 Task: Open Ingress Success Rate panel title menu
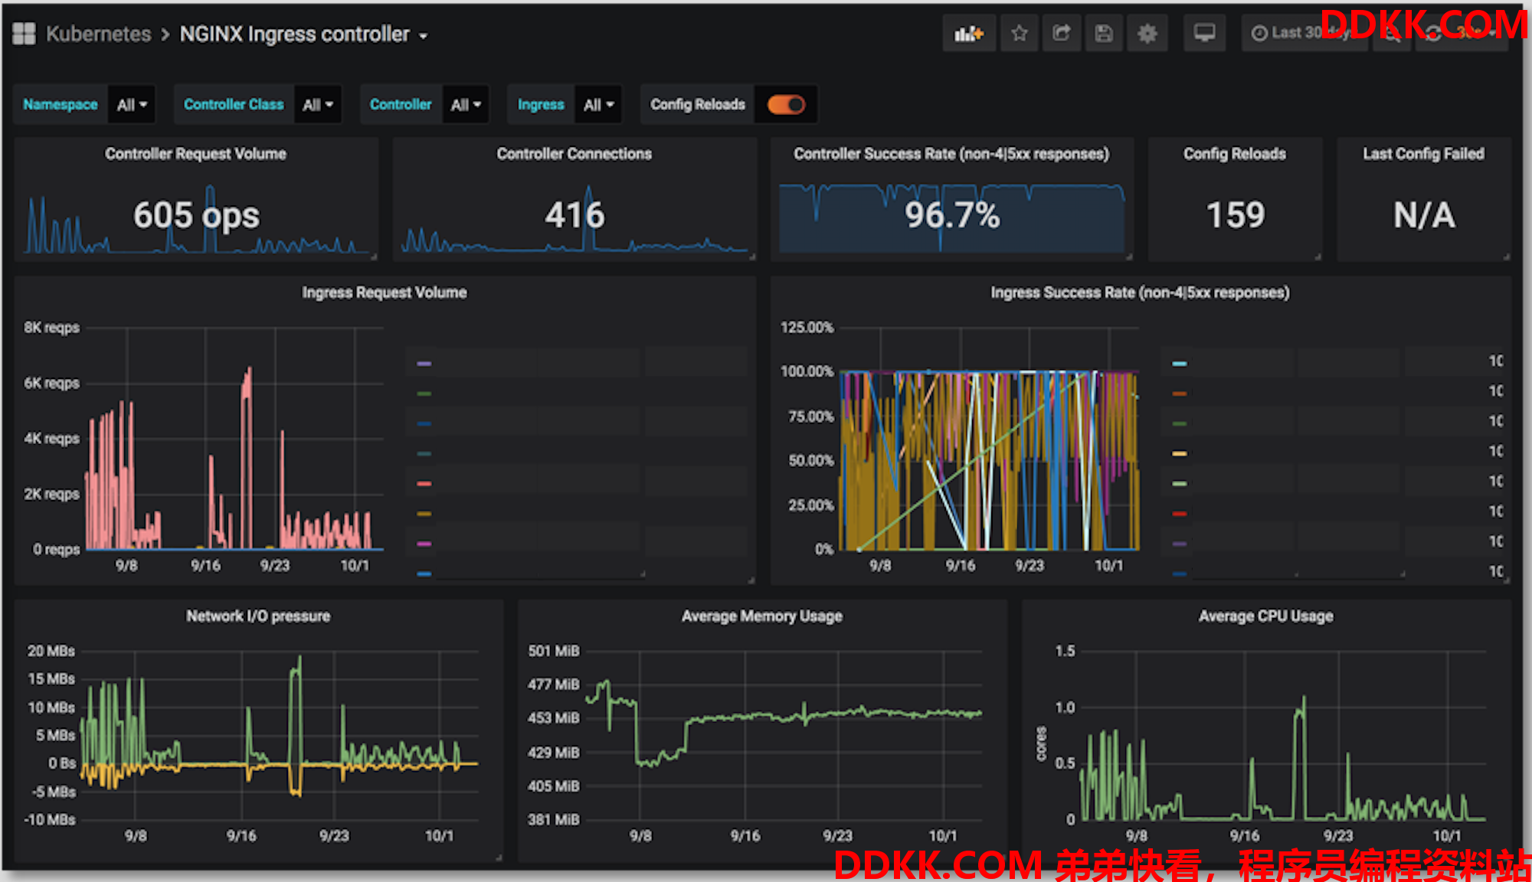[1140, 292]
